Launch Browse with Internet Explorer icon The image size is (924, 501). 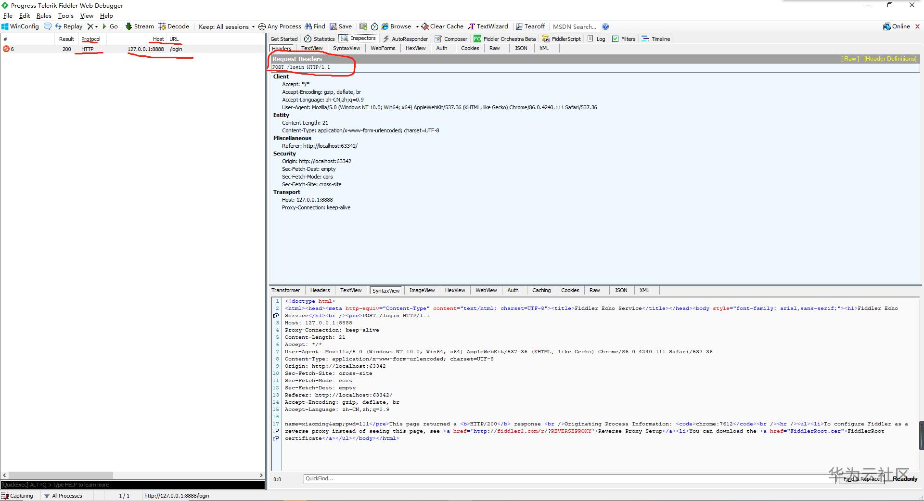coord(396,26)
